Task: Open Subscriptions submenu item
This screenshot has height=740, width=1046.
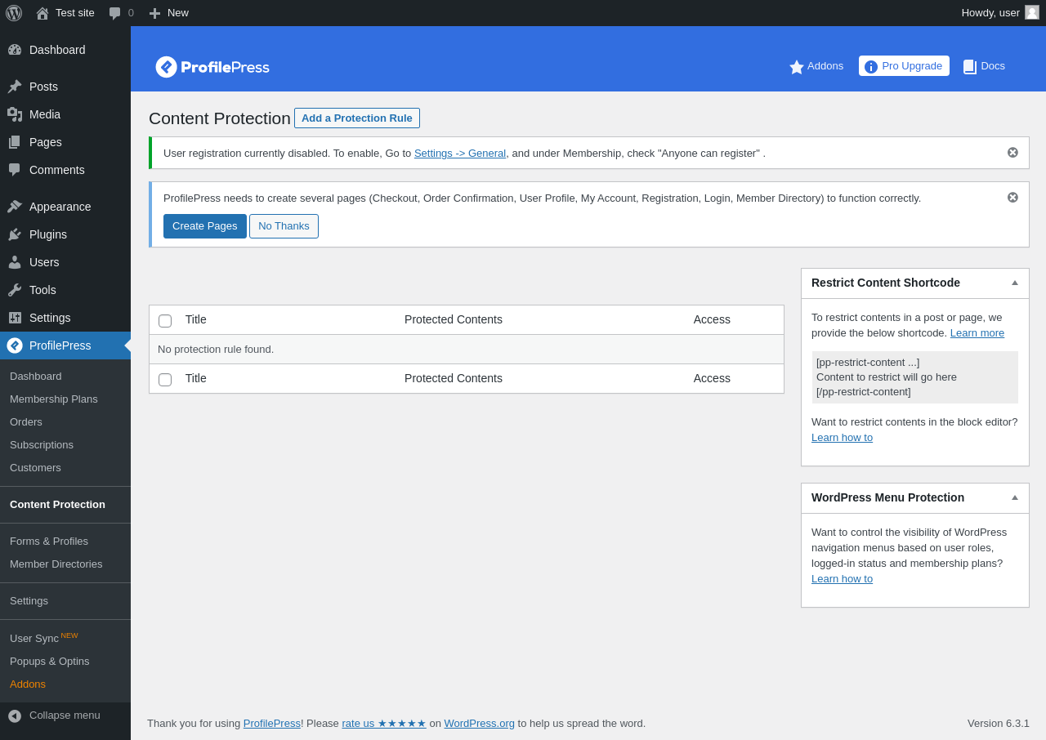Action: tap(42, 444)
